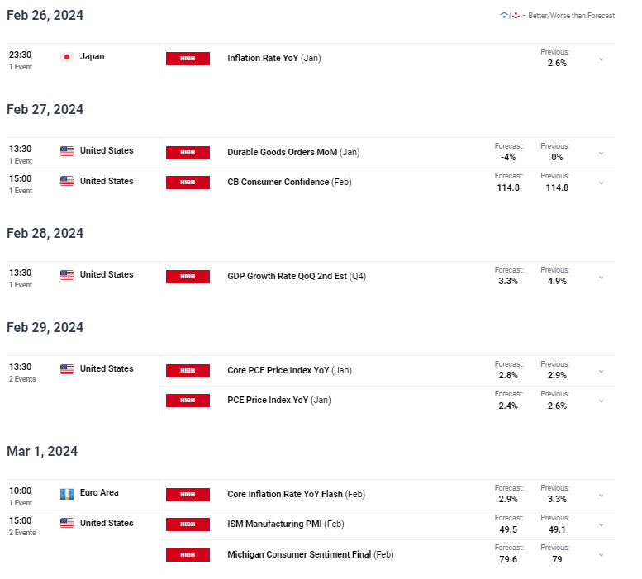Open the ISM Manufacturing PMI event

[x=285, y=524]
